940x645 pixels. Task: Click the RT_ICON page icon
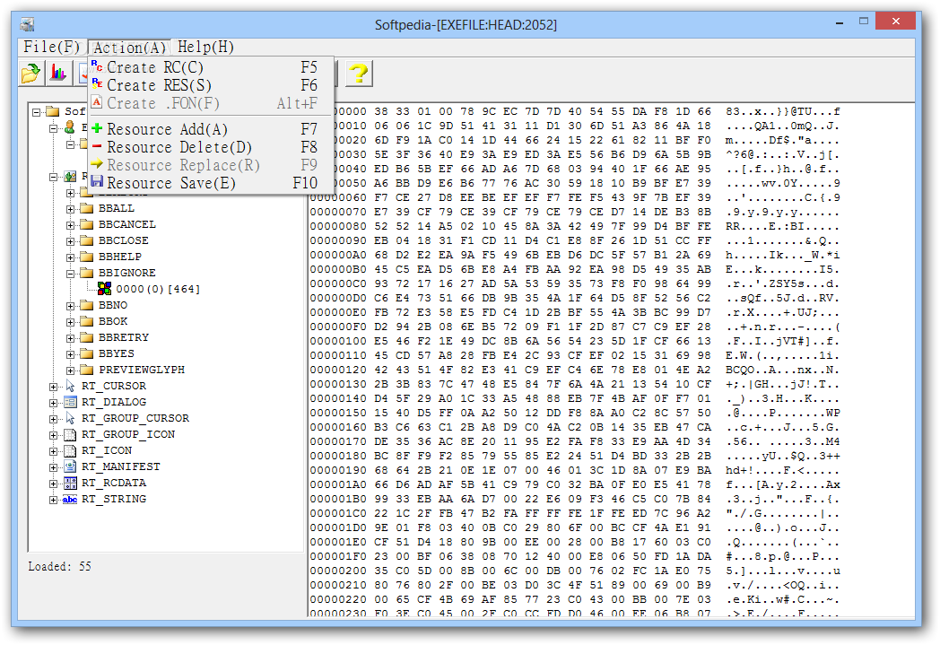(70, 450)
